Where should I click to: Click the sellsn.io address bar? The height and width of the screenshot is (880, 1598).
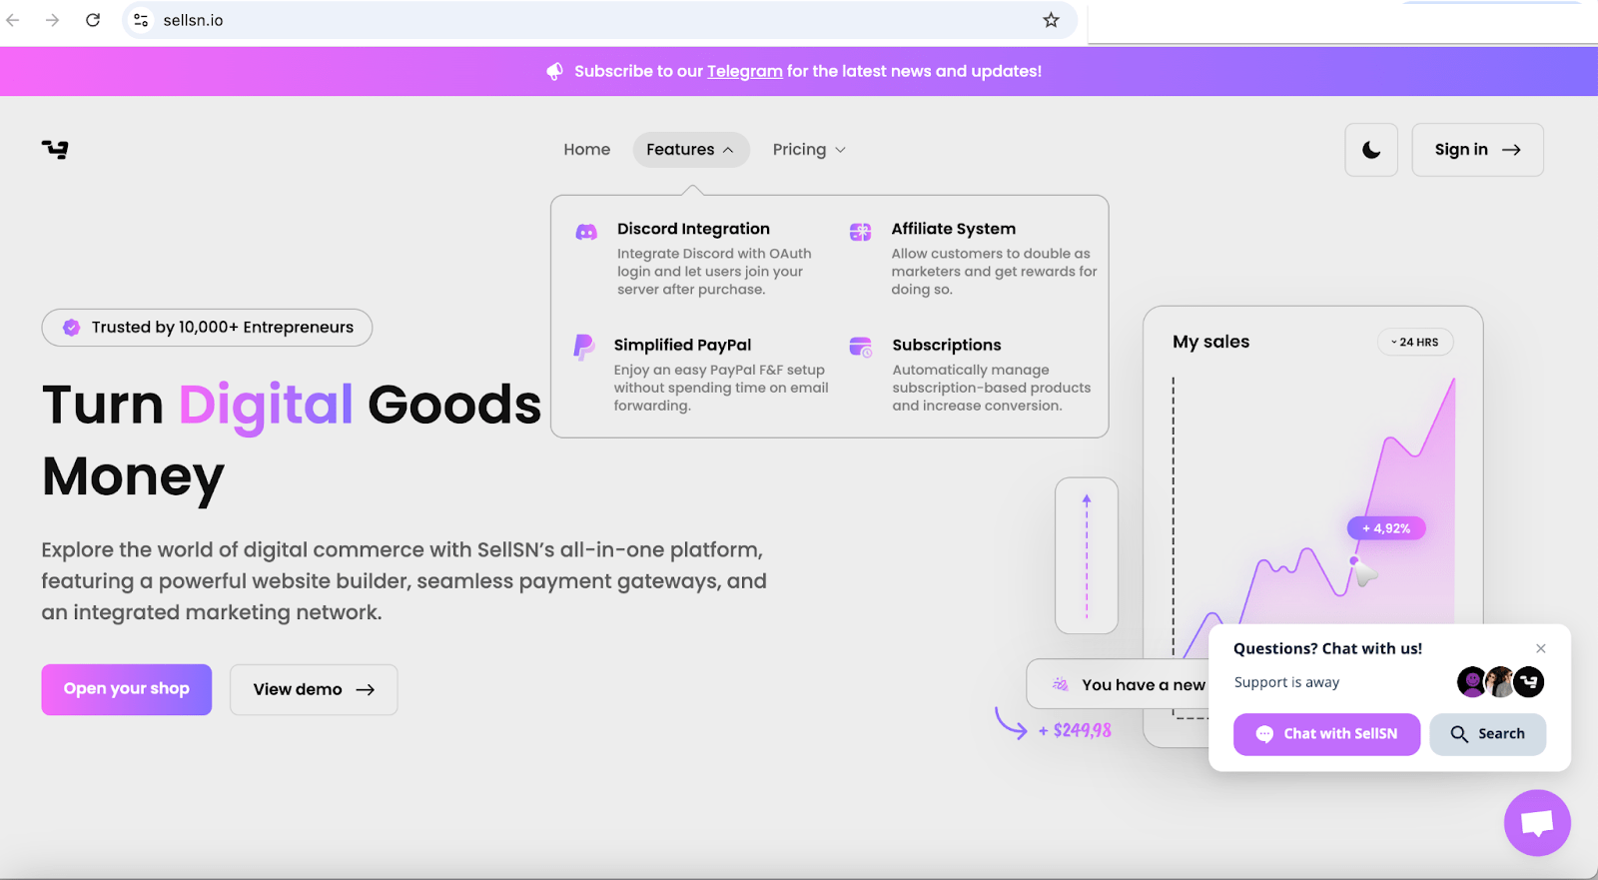click(599, 20)
